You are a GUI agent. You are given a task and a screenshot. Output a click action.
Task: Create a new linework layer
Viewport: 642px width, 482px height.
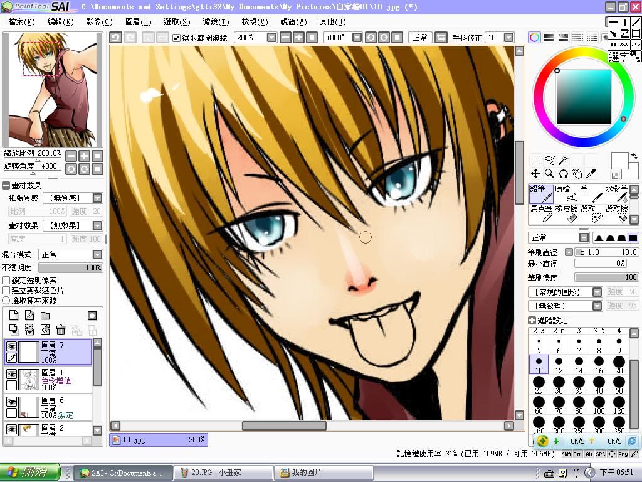point(29,315)
